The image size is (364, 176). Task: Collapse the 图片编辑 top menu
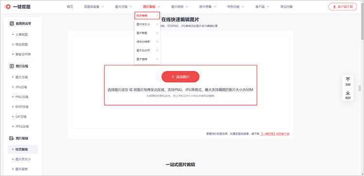tap(151, 7)
